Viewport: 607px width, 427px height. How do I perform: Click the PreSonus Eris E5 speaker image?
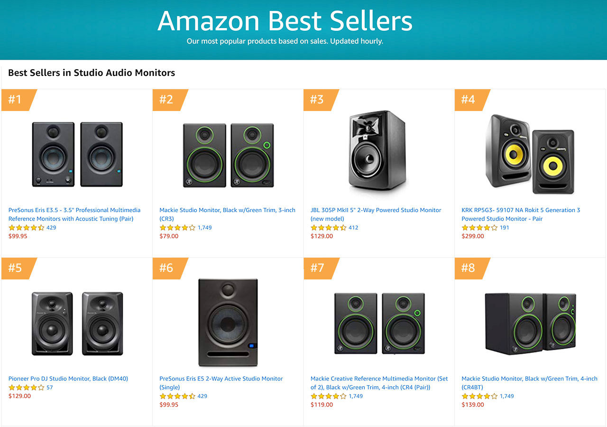click(227, 323)
